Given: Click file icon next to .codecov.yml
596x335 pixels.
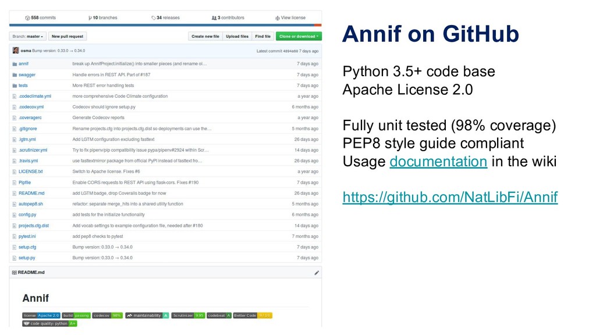Looking at the screenshot, I should (x=15, y=107).
